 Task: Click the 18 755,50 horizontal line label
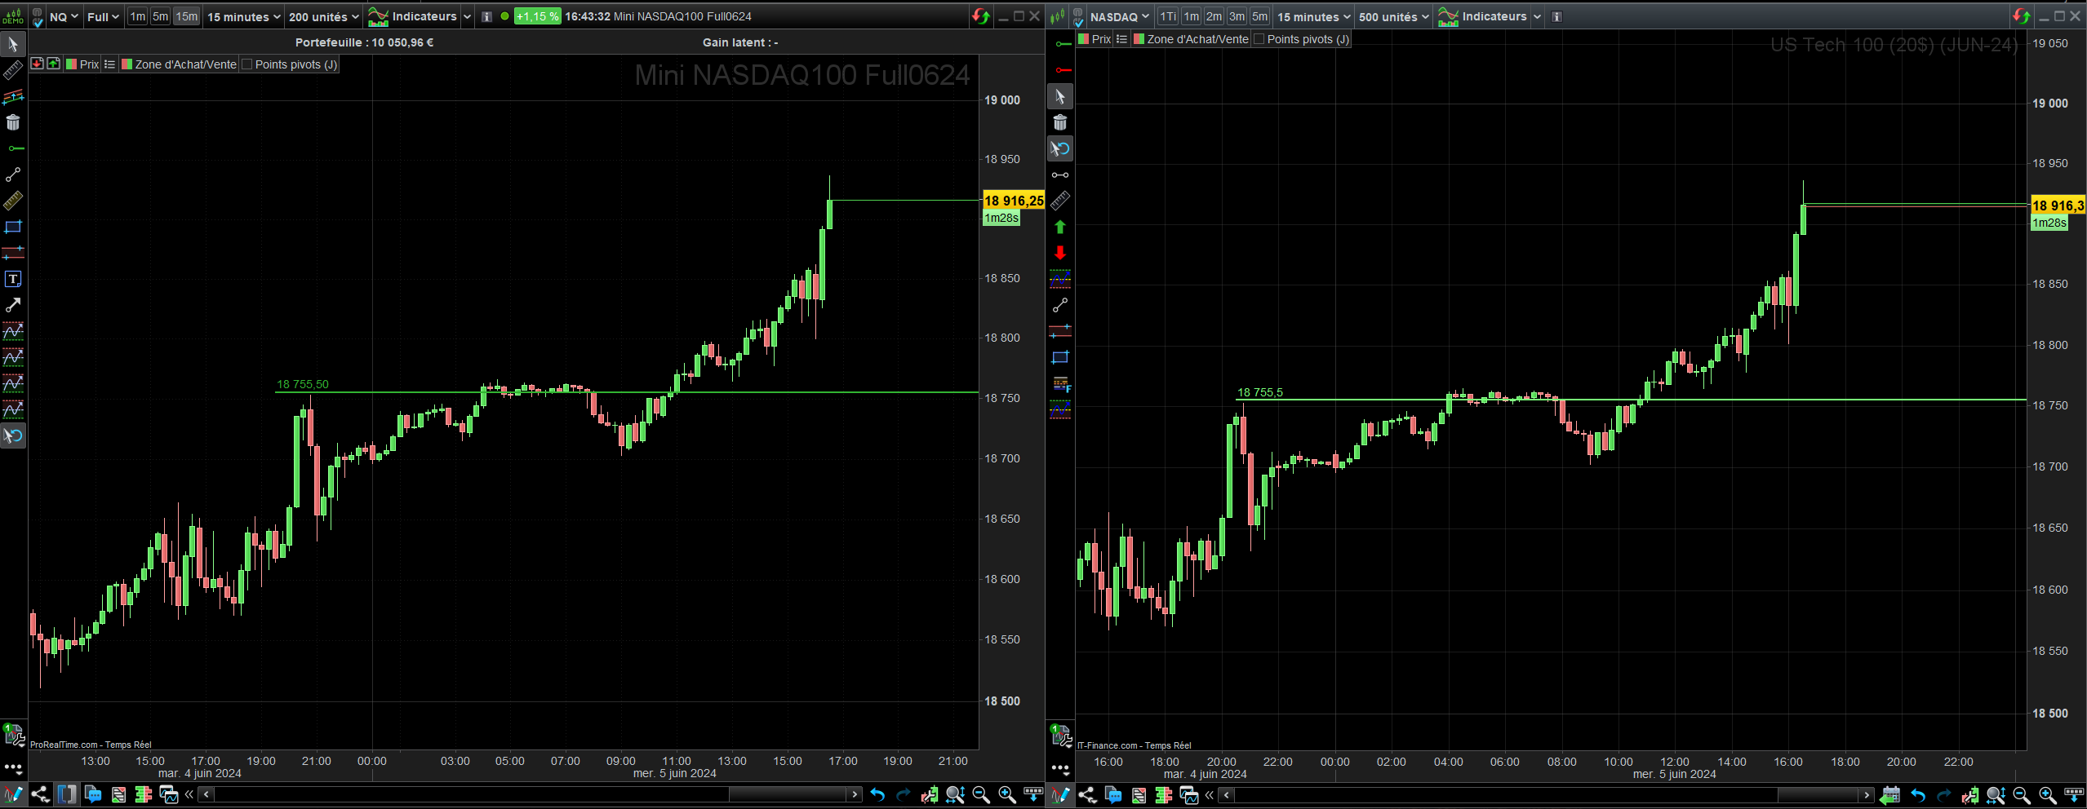303,384
